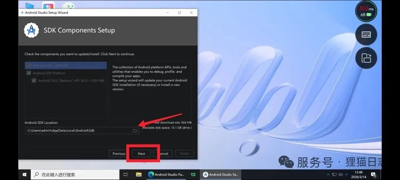Image resolution: width=400 pixels, height=180 pixels.
Task: Open File Explorer from the taskbar
Action: coord(139,175)
